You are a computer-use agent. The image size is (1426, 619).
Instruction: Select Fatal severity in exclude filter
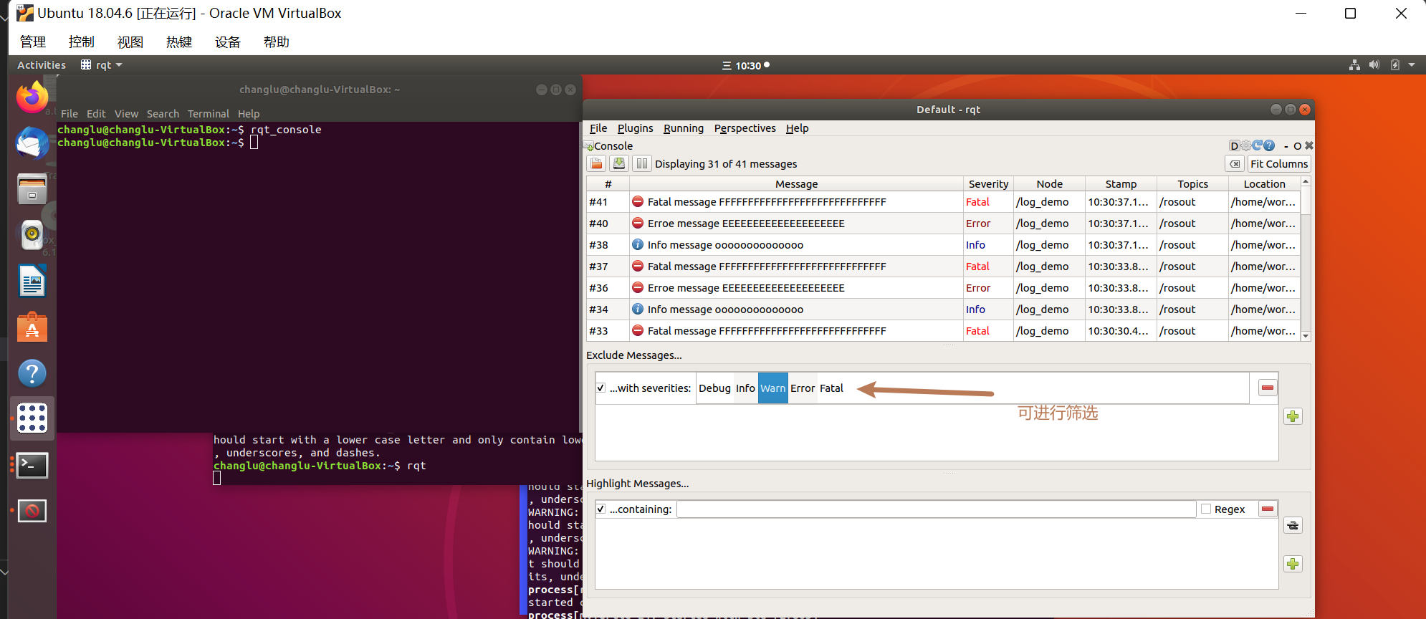(831, 388)
